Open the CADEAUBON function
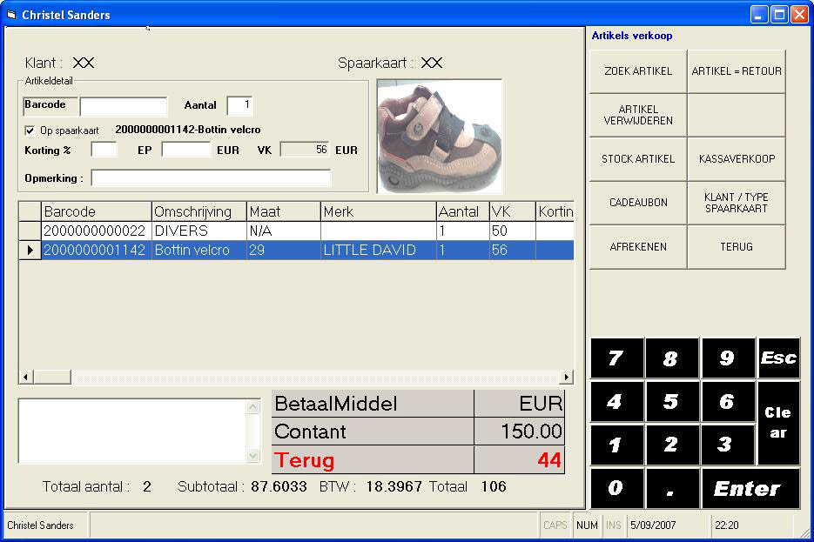The width and height of the screenshot is (814, 542). [640, 203]
